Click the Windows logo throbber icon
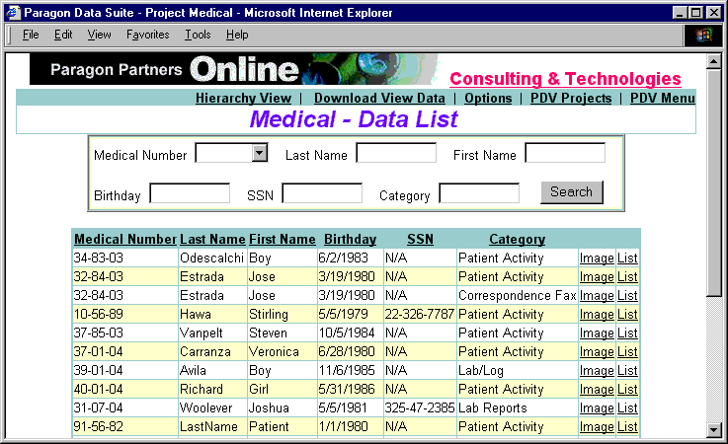 click(703, 35)
